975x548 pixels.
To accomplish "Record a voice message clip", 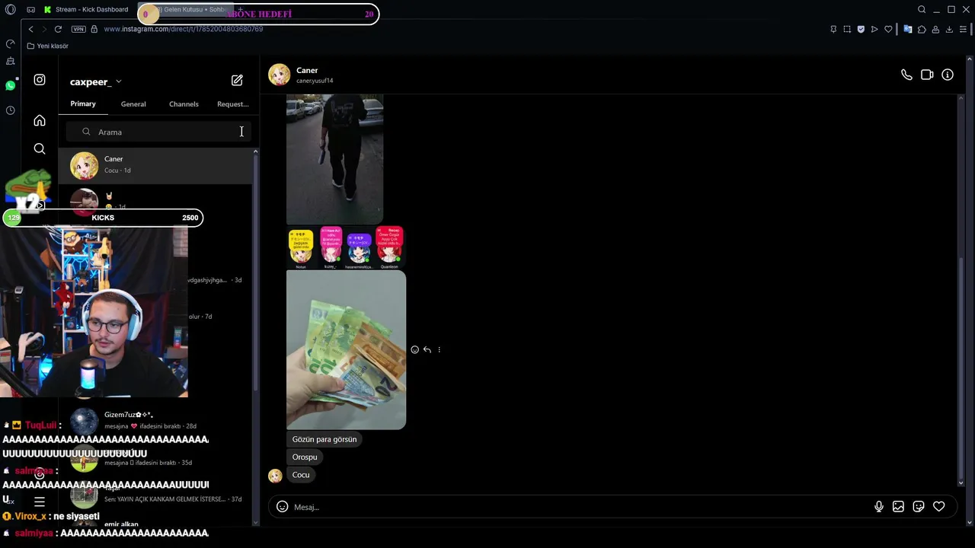I will pos(878,507).
